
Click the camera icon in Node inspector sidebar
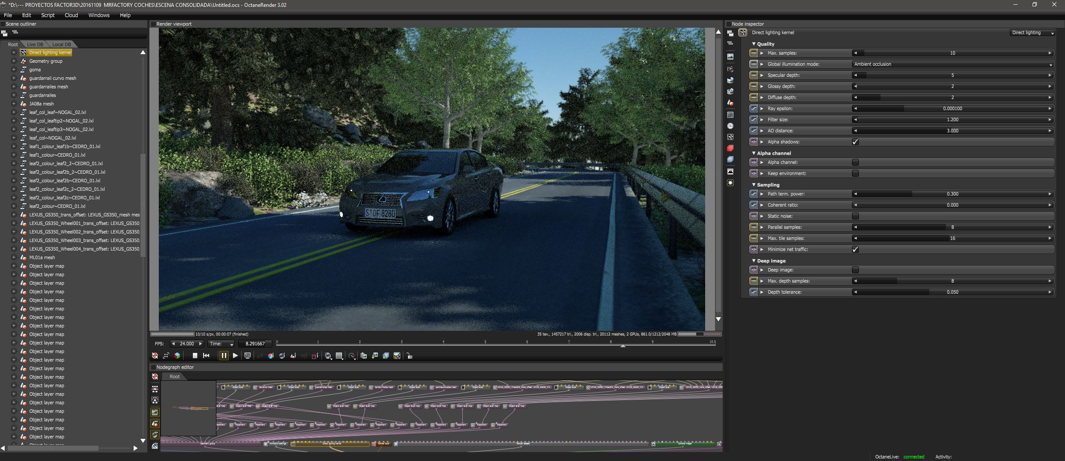coord(730,69)
